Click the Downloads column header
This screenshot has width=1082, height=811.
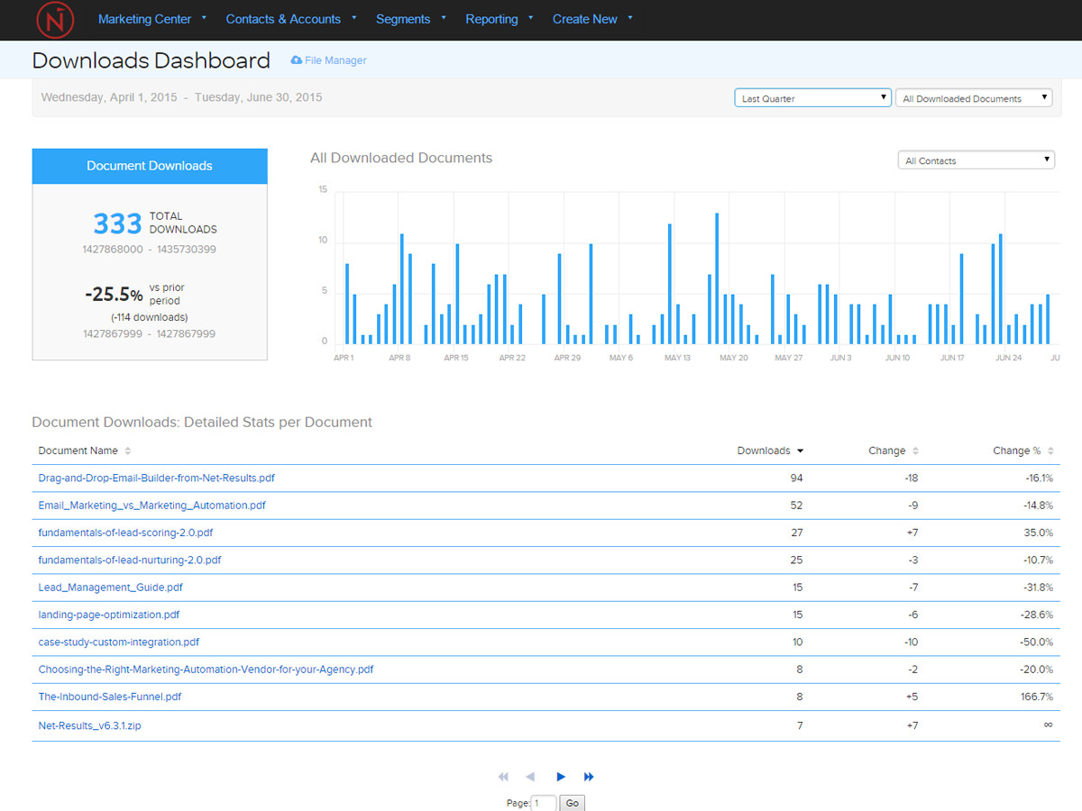pos(763,451)
